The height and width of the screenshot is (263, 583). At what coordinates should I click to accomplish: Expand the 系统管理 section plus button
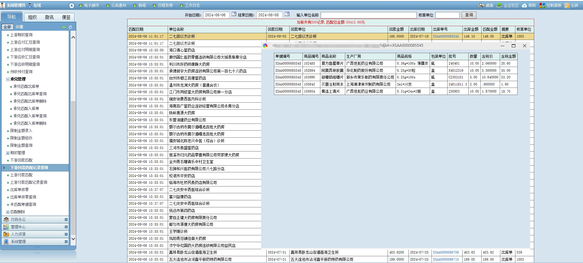(x=66, y=241)
